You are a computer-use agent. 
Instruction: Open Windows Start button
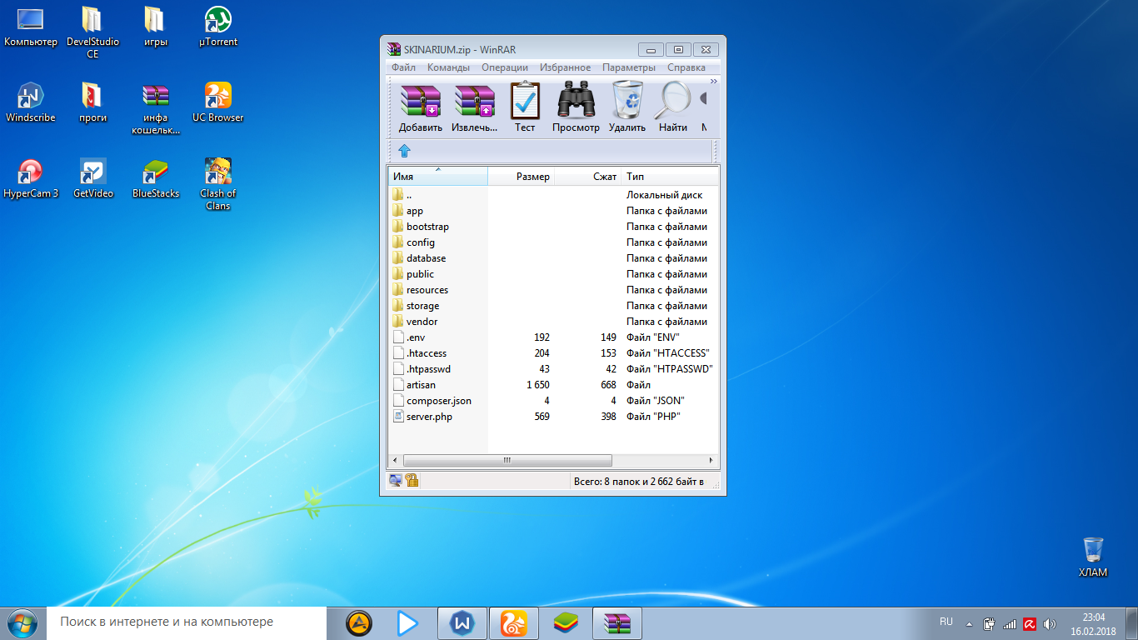(22, 623)
